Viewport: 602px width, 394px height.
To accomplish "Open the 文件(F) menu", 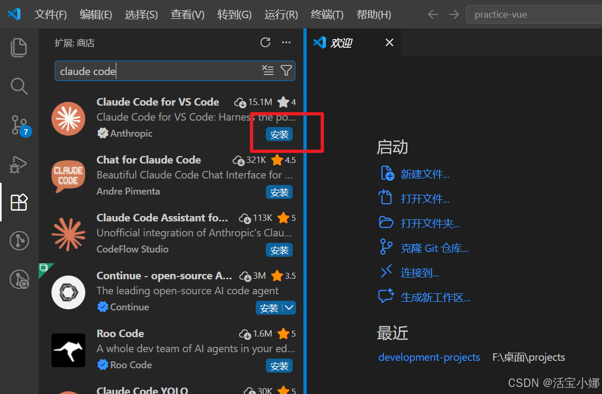I will point(51,14).
